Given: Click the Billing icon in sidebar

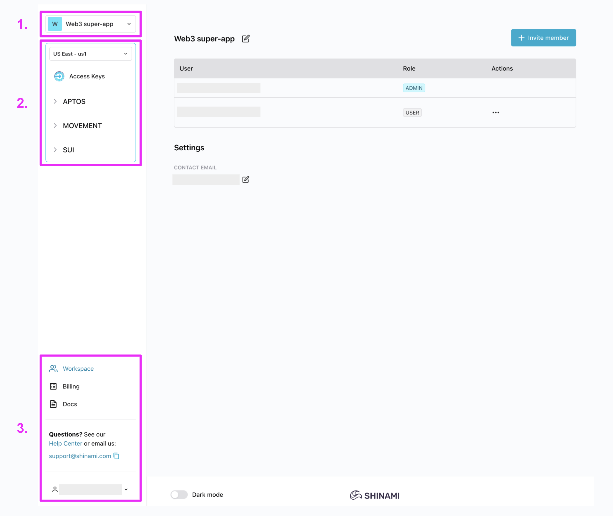Looking at the screenshot, I should 53,386.
